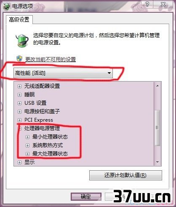Screen dimensions: 176x207
Task: Select the 高级设置 tab
Action: pyautogui.click(x=19, y=19)
